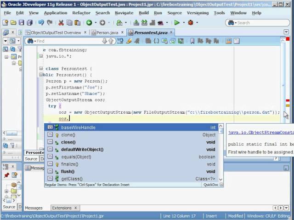This screenshot has width=294, height=220.
Task: Click completion list scroll down arrow
Action: pos(220,179)
